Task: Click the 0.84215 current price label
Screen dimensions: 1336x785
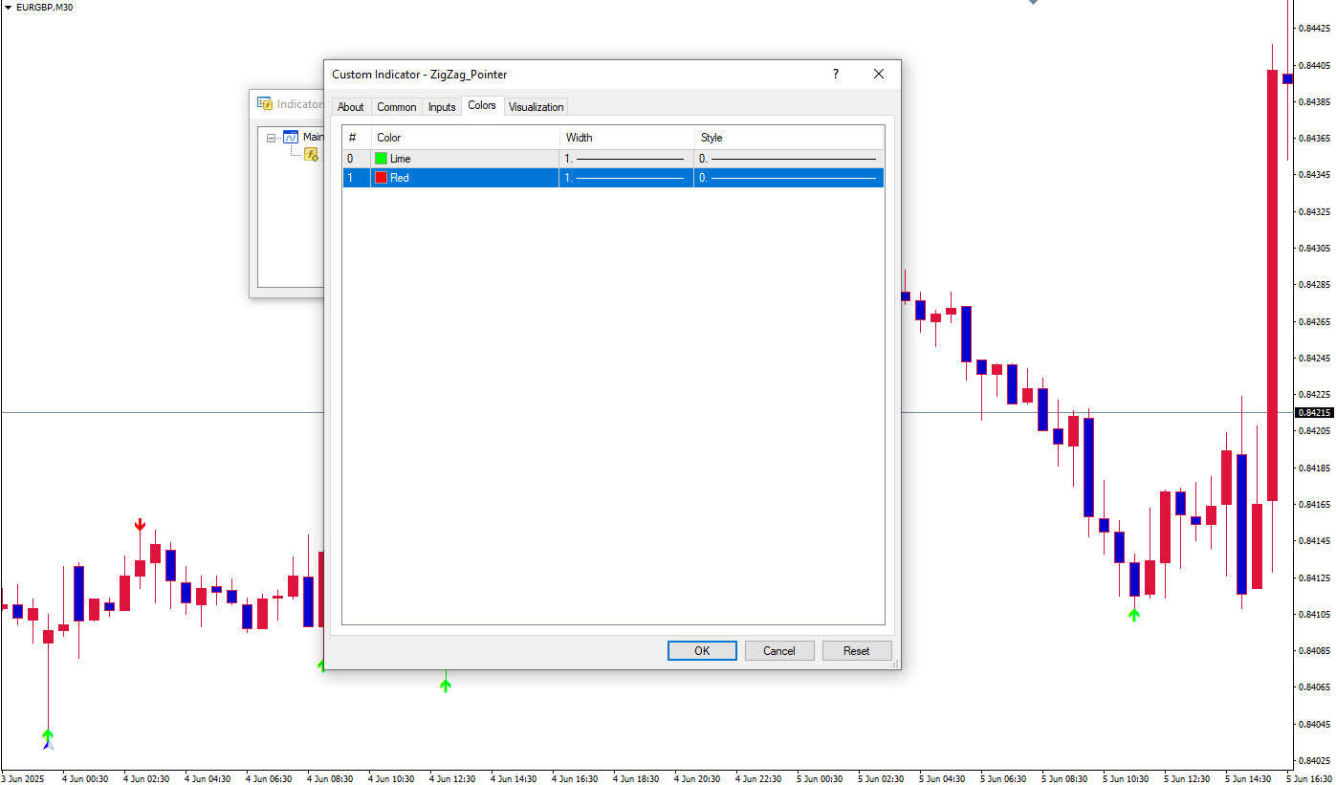Action: pos(1314,413)
